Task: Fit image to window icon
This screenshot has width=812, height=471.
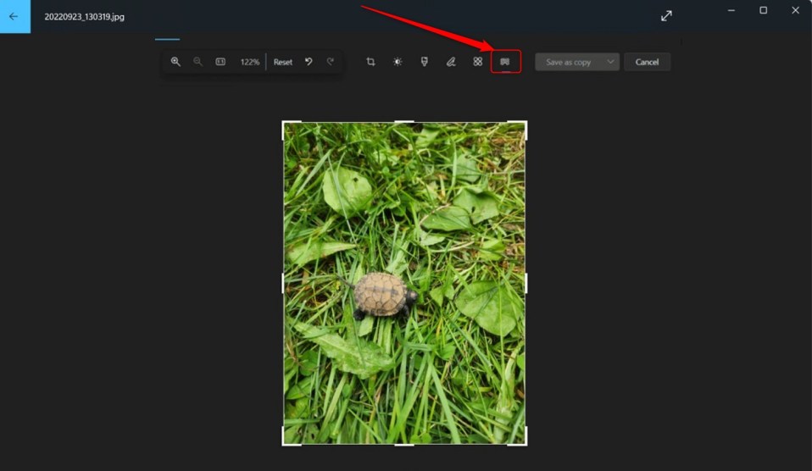Action: coord(220,62)
